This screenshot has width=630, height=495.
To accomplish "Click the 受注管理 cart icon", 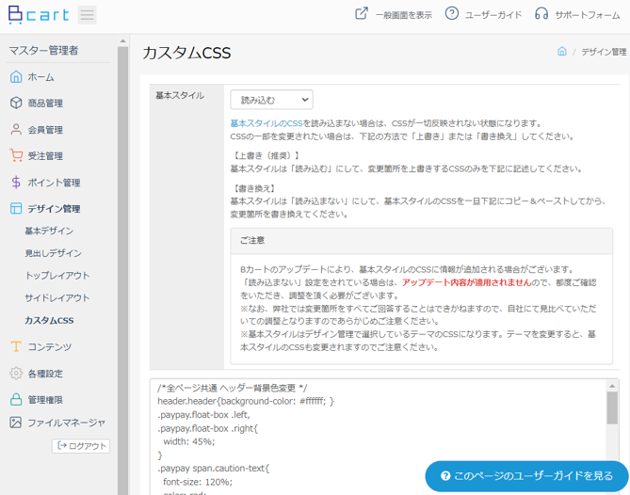I will pyautogui.click(x=16, y=155).
